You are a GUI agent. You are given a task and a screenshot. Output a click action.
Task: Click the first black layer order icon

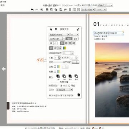[x=58, y=76]
